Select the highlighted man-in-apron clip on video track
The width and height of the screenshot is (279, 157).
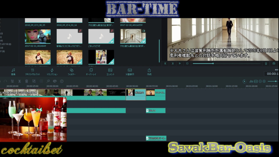tap(136, 94)
